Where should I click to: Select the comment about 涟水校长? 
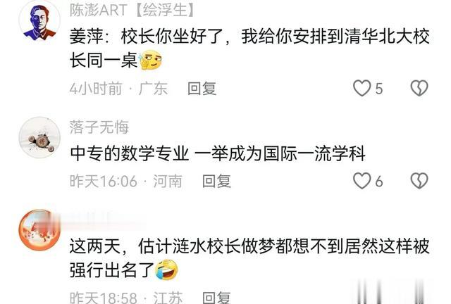pos(249,258)
